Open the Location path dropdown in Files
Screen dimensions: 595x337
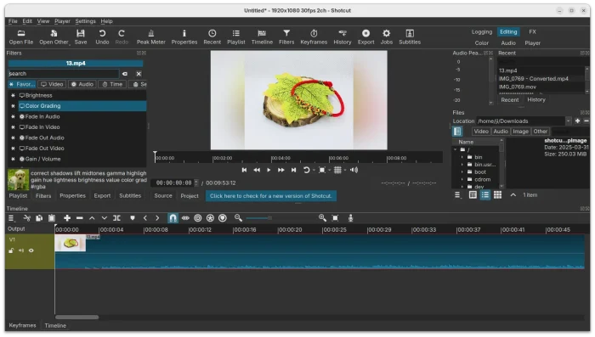[568, 121]
